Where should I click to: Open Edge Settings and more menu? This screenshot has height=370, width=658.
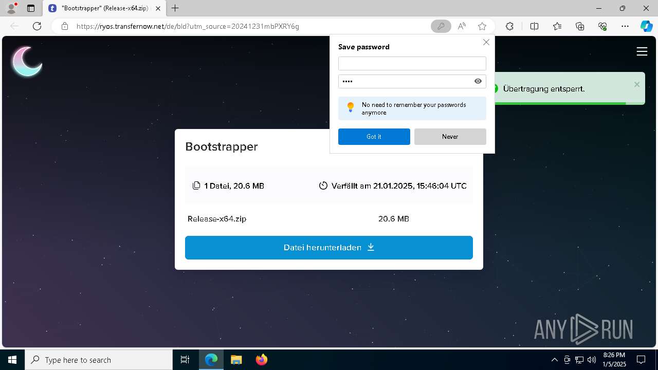[625, 26]
